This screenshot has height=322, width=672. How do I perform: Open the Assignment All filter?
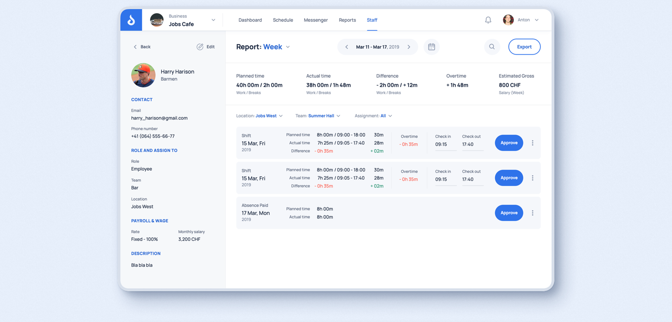(x=390, y=116)
